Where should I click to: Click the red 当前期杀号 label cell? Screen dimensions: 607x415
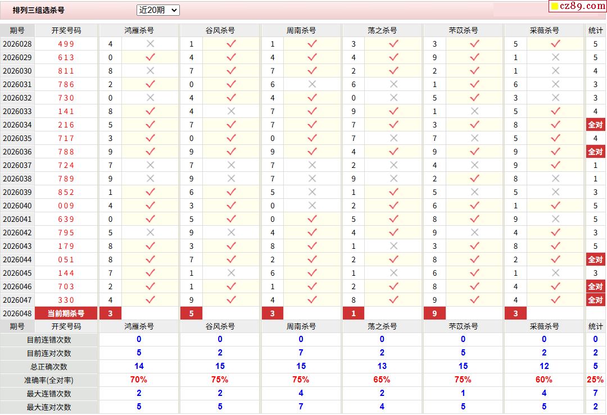click(66, 313)
